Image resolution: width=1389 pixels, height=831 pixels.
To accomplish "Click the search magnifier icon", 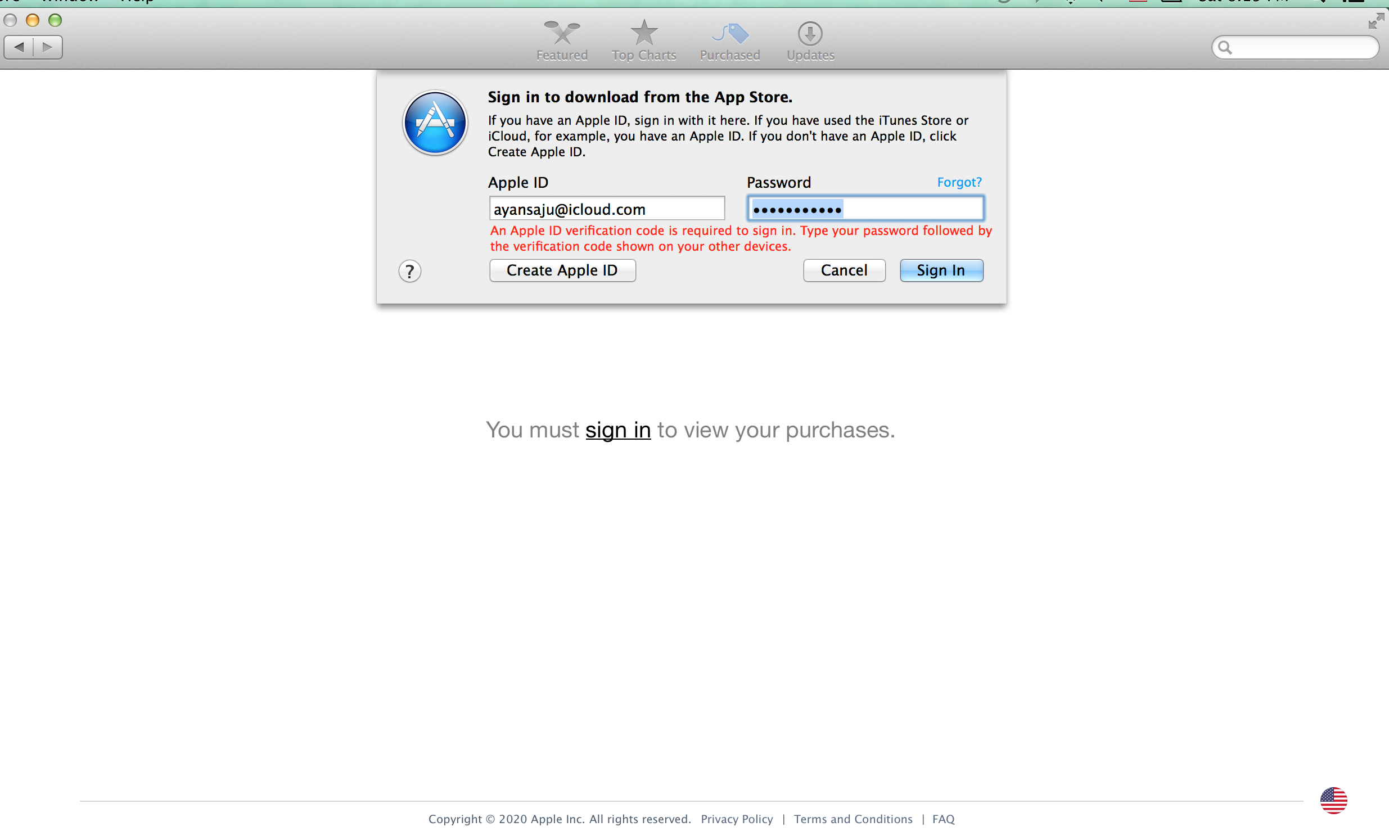I will tap(1225, 48).
